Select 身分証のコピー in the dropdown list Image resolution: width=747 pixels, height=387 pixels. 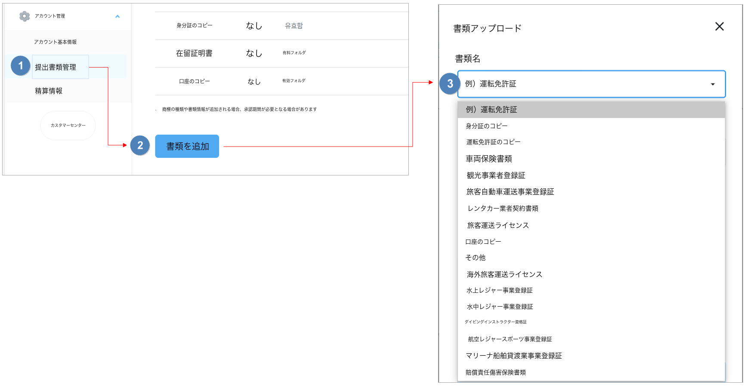pyautogui.click(x=592, y=126)
